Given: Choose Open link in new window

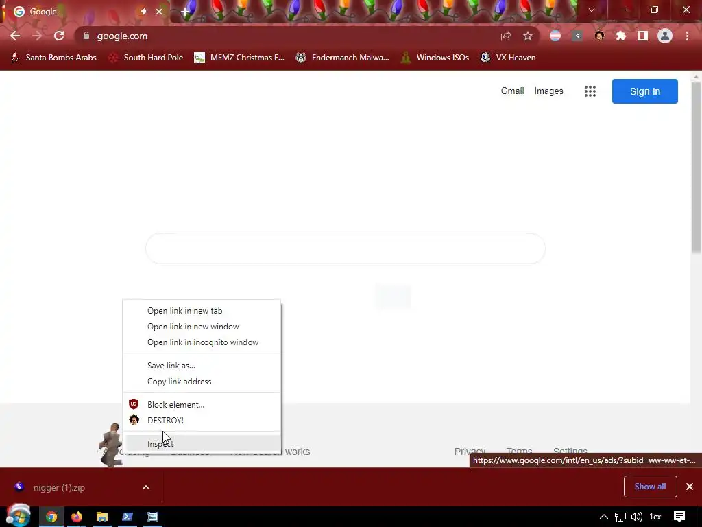Looking at the screenshot, I should tap(202, 326).
